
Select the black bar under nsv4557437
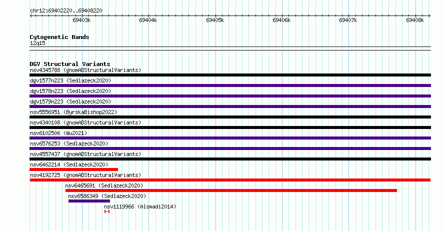point(230,159)
